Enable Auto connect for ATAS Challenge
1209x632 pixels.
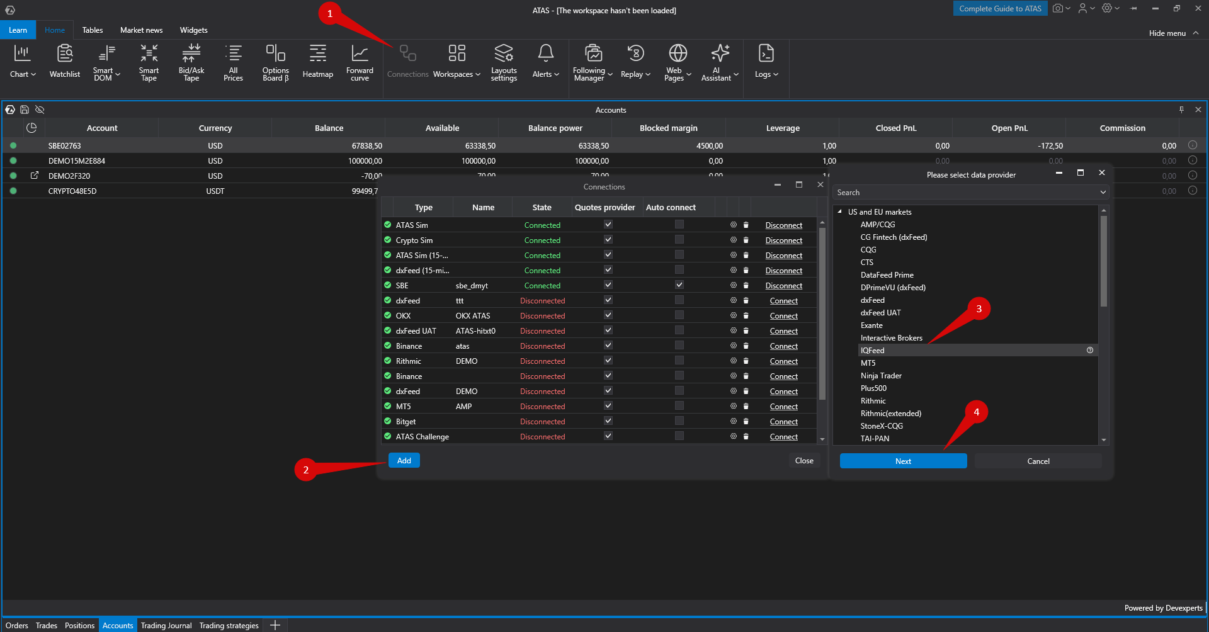click(679, 436)
